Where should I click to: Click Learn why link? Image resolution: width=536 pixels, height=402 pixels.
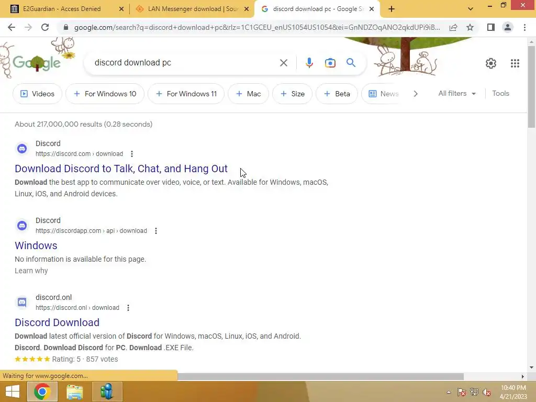[x=31, y=271]
